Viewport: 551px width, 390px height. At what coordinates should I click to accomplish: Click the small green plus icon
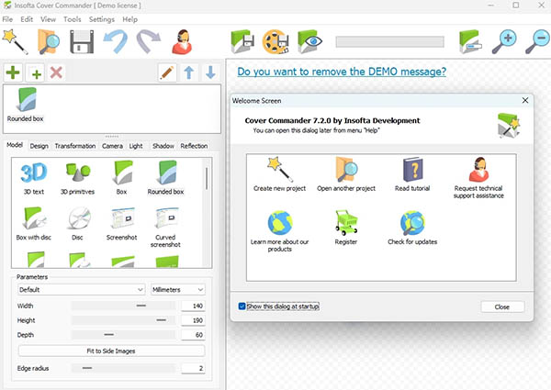click(35, 73)
